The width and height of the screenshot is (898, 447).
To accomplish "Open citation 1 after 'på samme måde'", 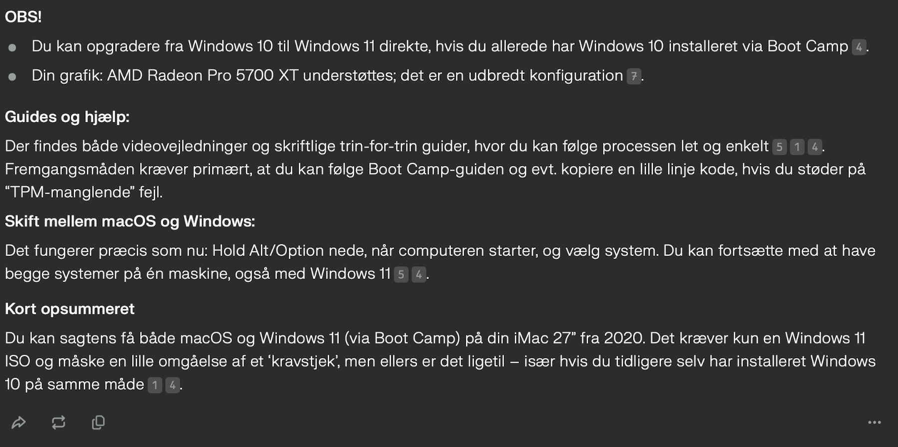I will 155,386.
